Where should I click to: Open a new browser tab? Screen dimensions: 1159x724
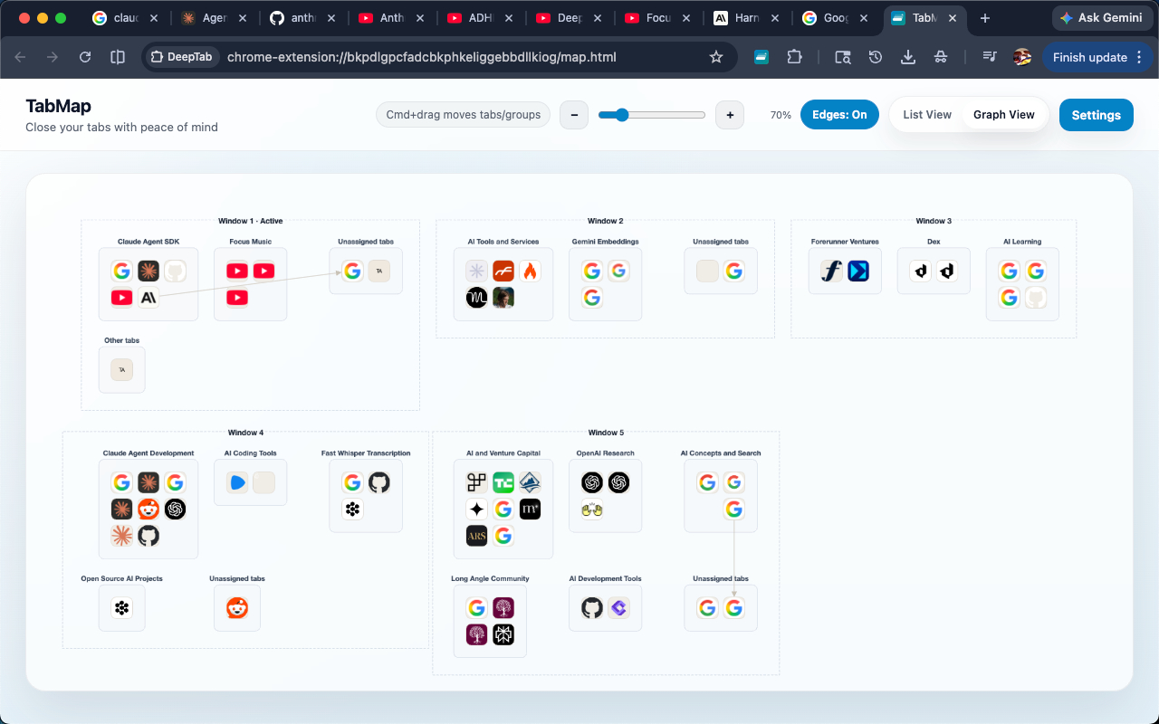(x=985, y=18)
